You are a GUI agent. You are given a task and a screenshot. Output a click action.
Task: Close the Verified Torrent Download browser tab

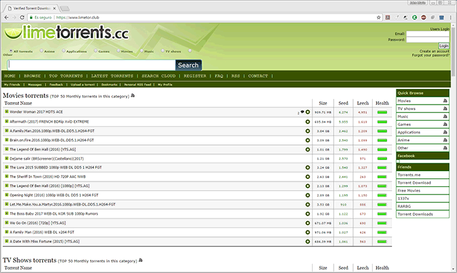point(54,8)
